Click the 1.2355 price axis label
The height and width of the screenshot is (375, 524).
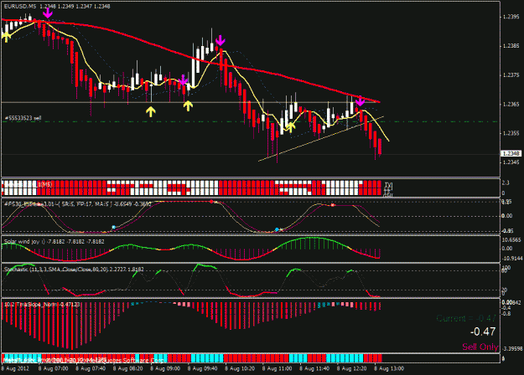point(511,133)
